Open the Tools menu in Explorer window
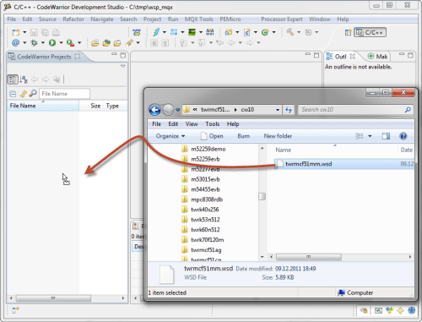 [213, 124]
